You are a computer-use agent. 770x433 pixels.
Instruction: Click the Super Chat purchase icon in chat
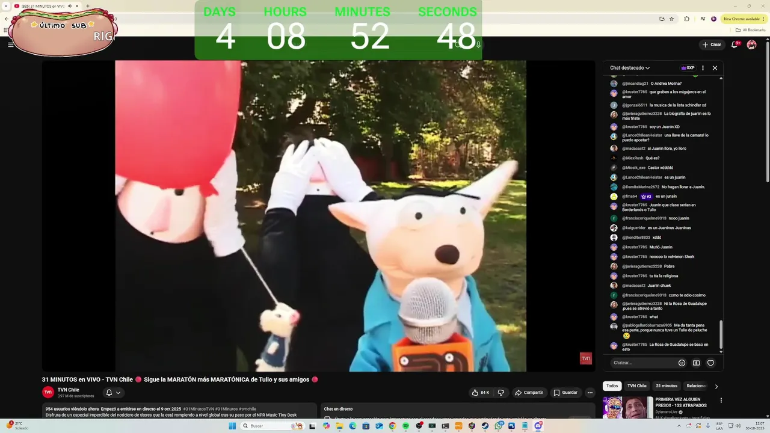click(696, 363)
